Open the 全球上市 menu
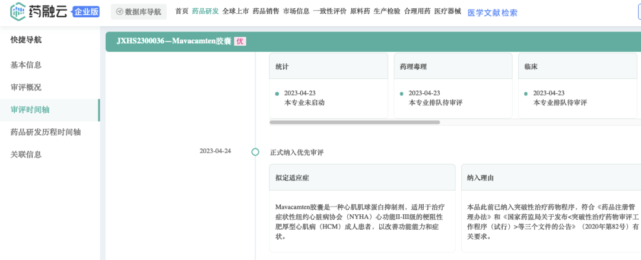 pos(236,11)
